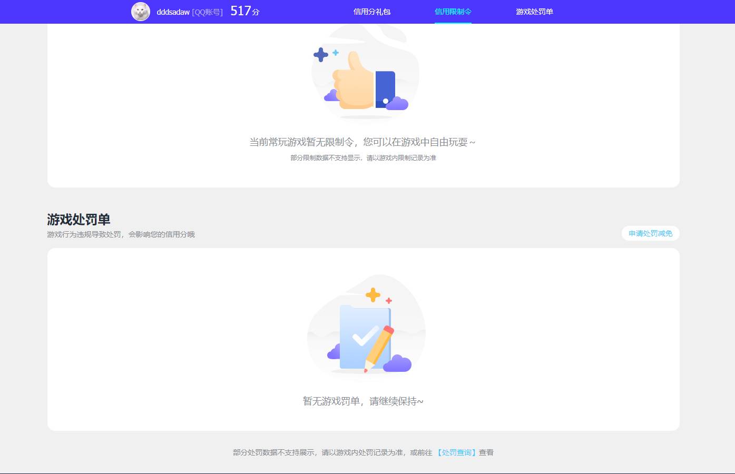
Task: Click the penalty disclaimer text at page bottom
Action: pyautogui.click(x=364, y=452)
